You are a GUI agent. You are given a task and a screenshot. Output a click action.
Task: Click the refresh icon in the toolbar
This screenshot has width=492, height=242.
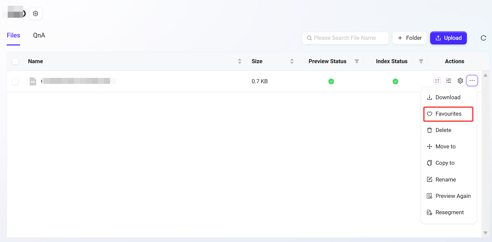coord(483,38)
